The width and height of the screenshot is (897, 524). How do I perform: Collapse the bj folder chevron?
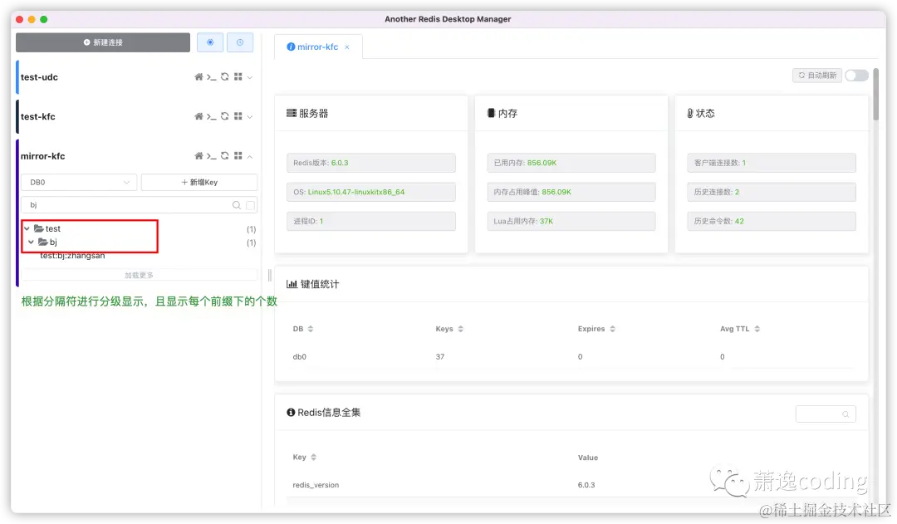click(x=31, y=242)
